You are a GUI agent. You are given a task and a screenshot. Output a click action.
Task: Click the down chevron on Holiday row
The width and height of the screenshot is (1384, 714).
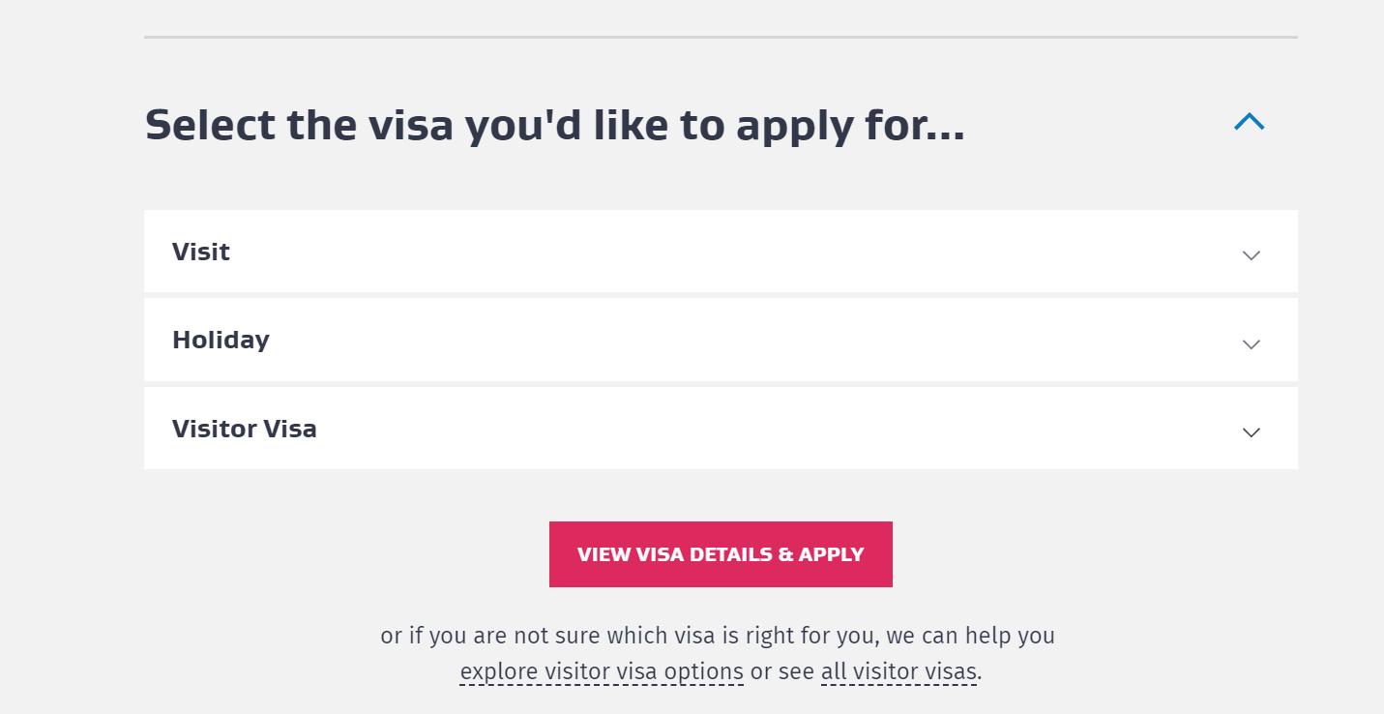pyautogui.click(x=1251, y=344)
